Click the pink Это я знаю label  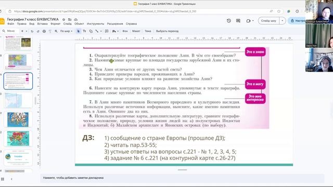click(255, 52)
